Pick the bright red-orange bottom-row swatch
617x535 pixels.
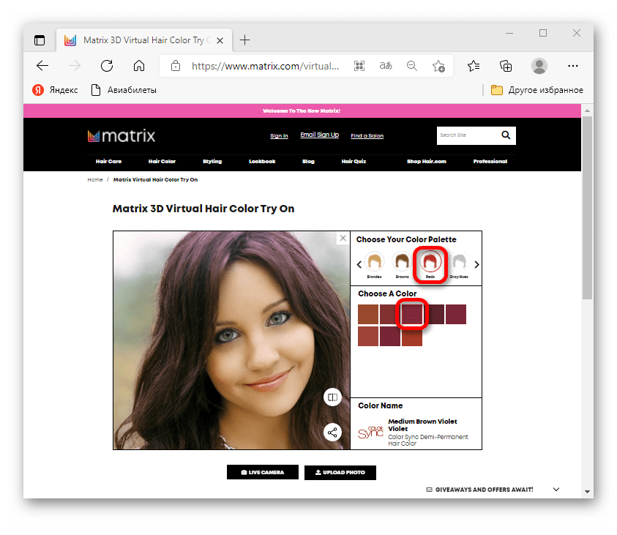pyautogui.click(x=412, y=337)
